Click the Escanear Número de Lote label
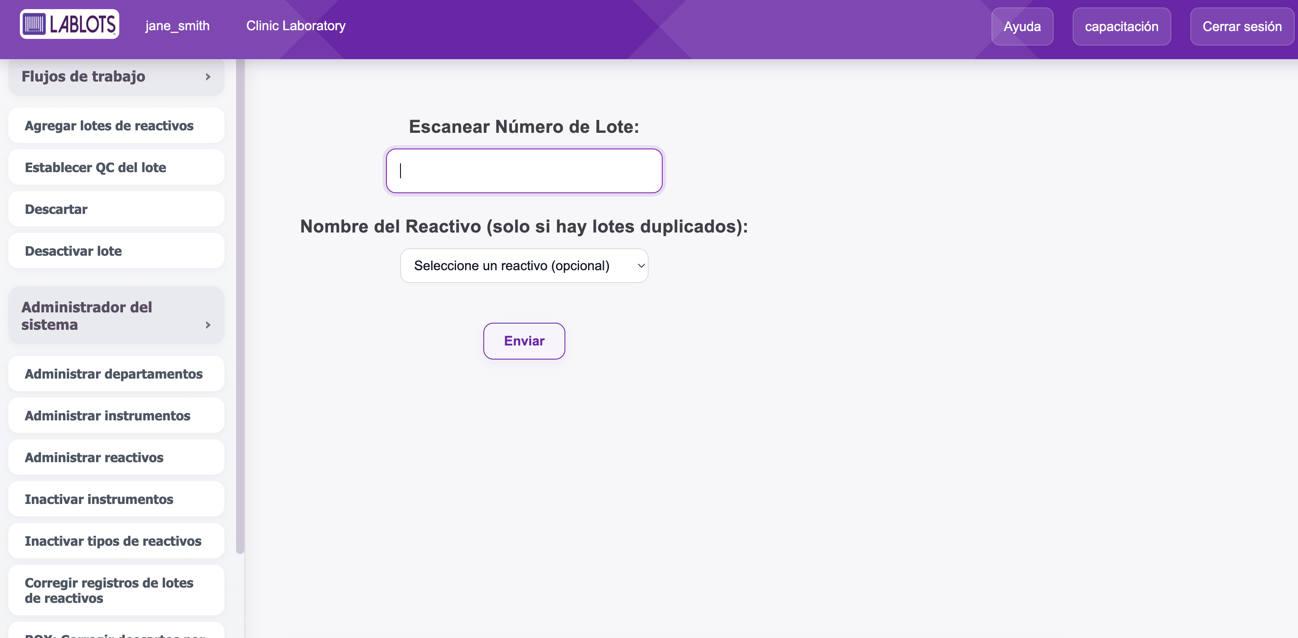The width and height of the screenshot is (1298, 638). 524,126
